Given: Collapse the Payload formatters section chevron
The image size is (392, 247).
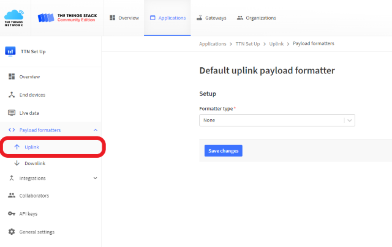Looking at the screenshot, I should click(96, 130).
